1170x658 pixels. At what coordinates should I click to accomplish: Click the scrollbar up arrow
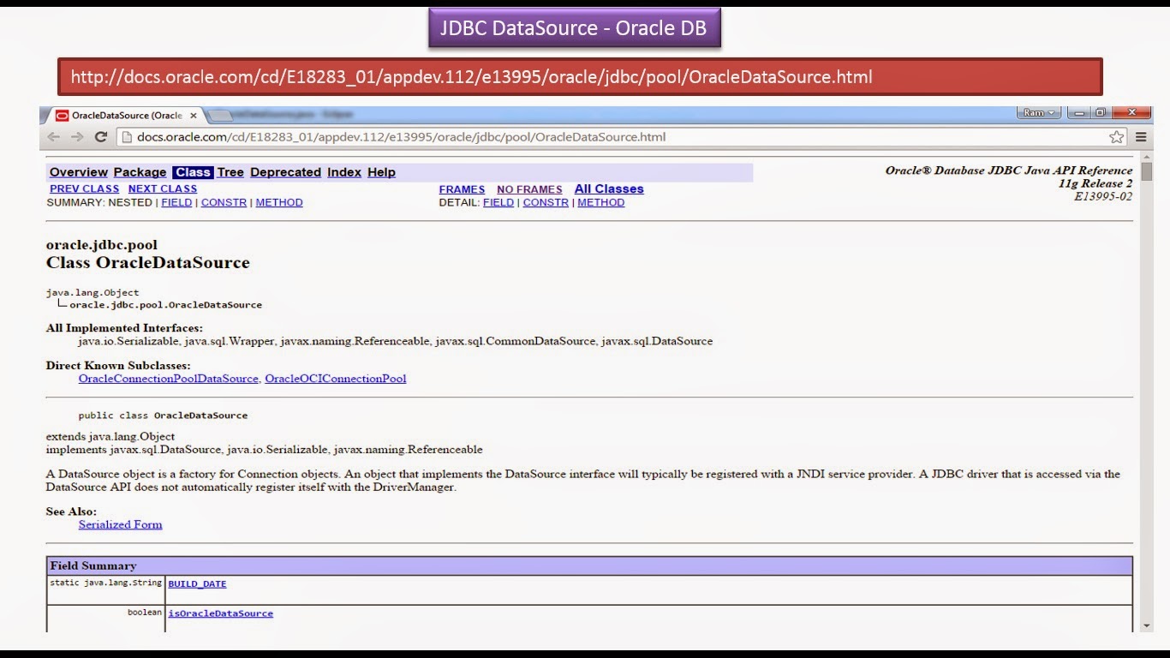click(x=1147, y=157)
